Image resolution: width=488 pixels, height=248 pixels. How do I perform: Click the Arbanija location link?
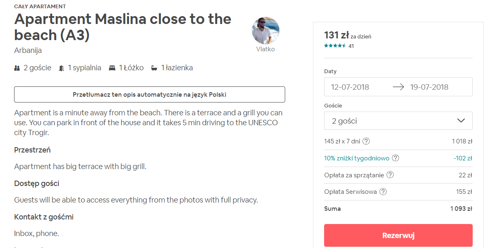click(x=28, y=50)
